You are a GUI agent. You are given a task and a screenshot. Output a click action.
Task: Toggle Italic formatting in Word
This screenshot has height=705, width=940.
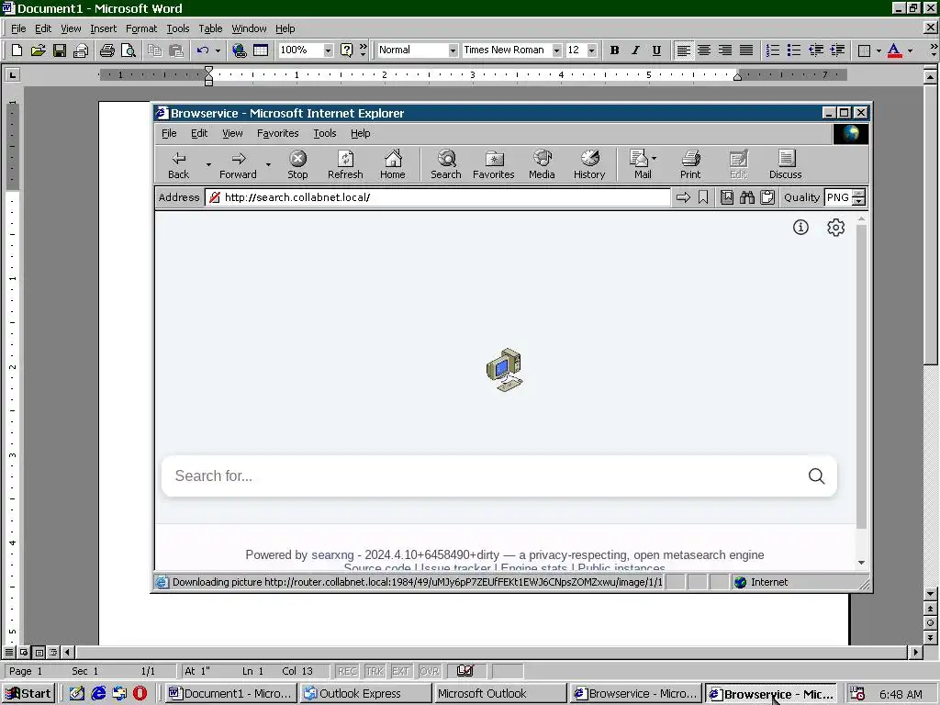point(635,50)
